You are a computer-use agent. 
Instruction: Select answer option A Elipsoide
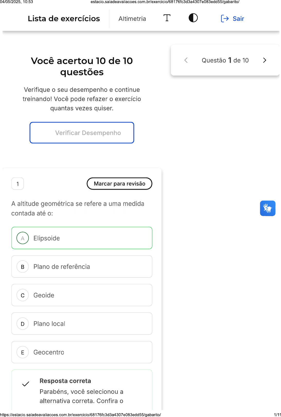click(x=82, y=238)
